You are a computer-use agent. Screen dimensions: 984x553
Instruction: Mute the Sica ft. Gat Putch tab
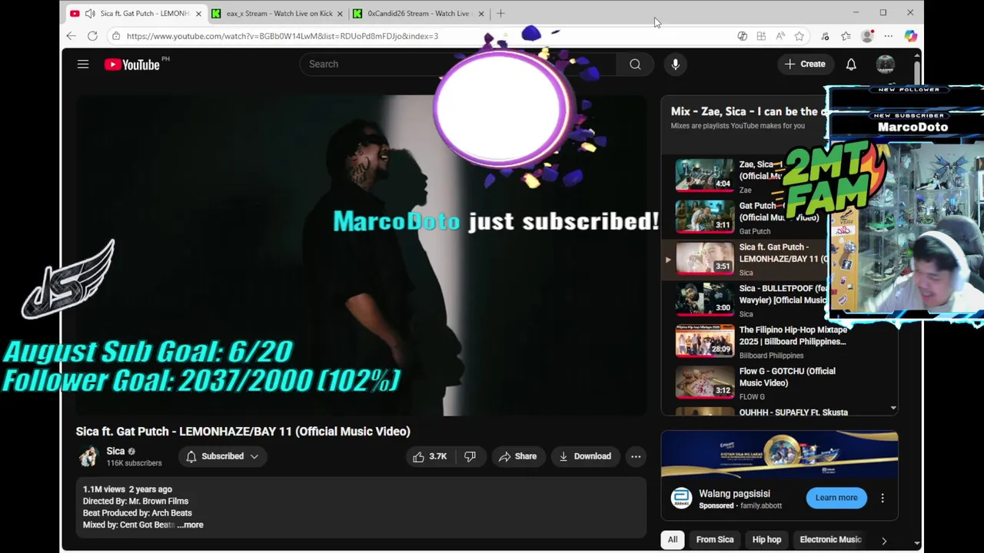[x=90, y=13]
